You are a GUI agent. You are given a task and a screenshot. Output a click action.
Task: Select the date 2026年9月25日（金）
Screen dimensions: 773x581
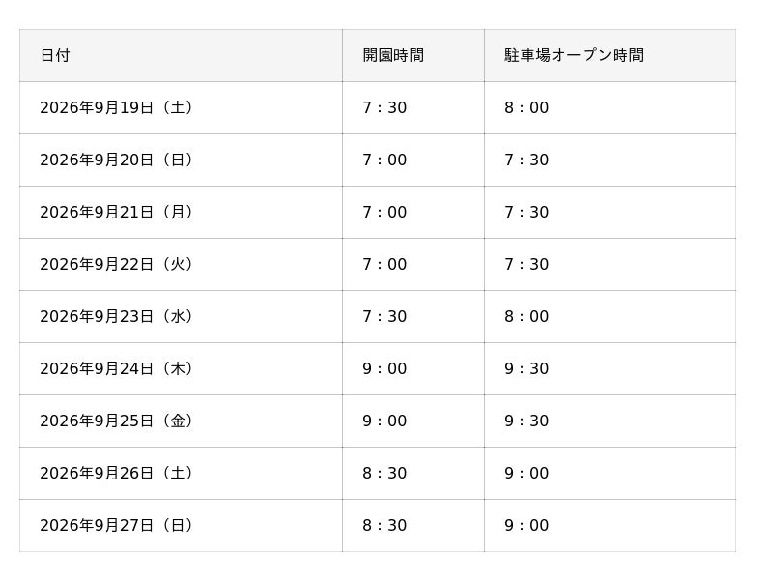pyautogui.click(x=118, y=421)
